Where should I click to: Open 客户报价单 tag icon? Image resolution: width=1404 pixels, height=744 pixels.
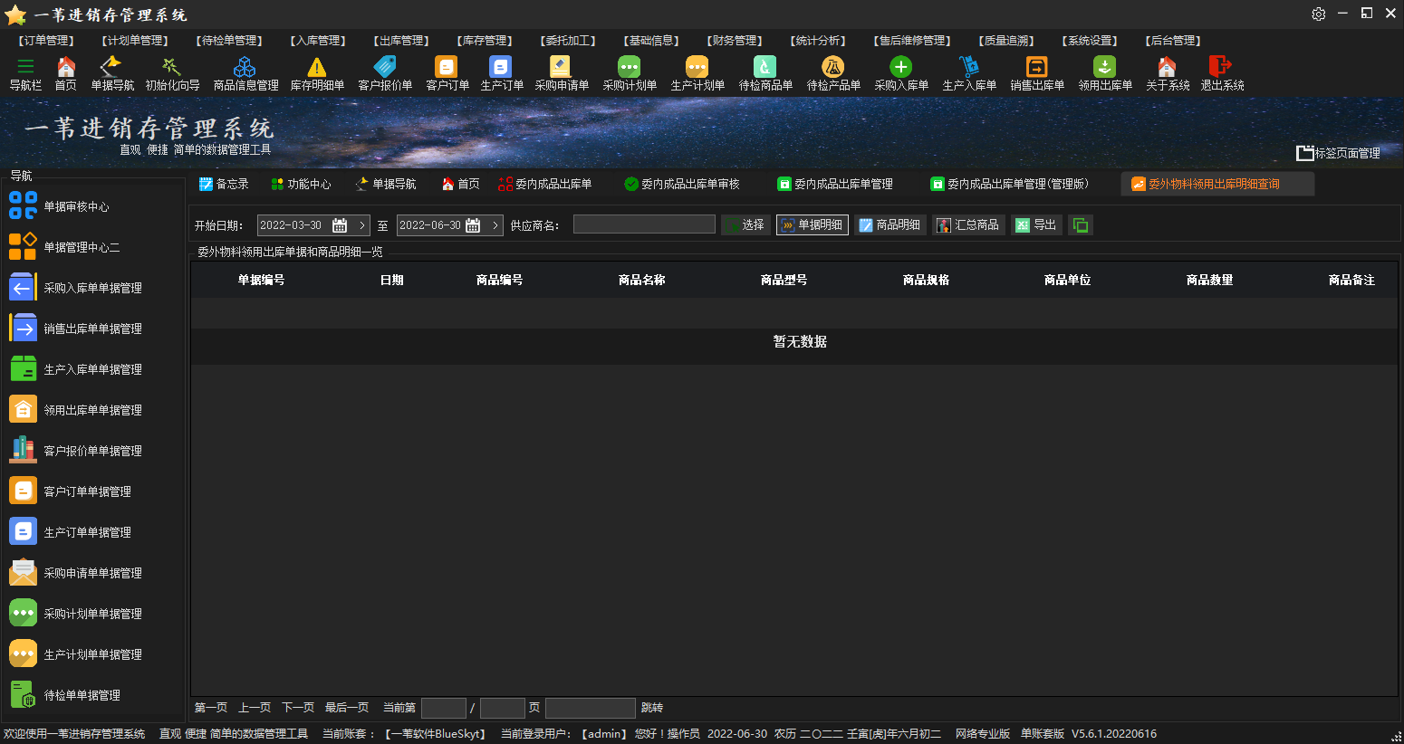tap(385, 72)
